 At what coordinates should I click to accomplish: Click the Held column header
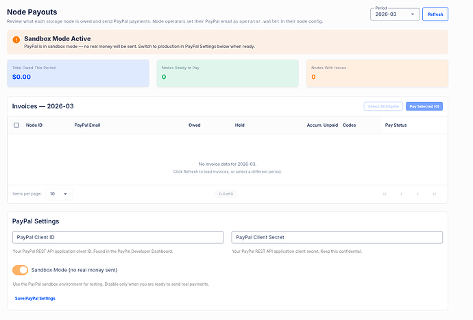(x=239, y=125)
